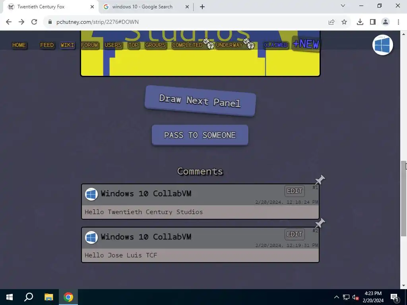Click the site lock icon in address bar
Screen dimensions: 407x305
tap(50, 22)
